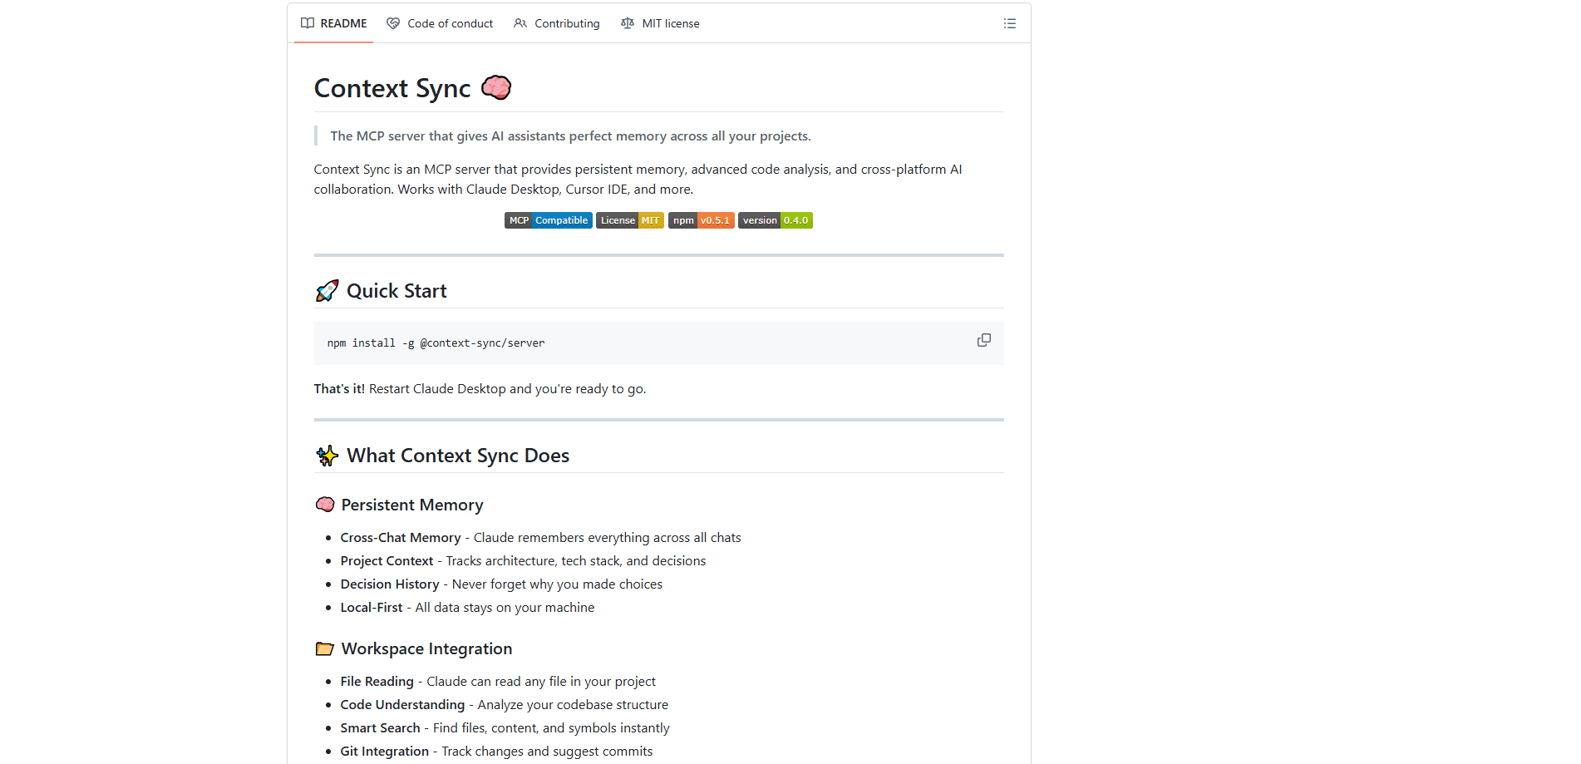Open the MCP Compatible badge
Viewport: 1581px width, 764px height.
tap(549, 220)
